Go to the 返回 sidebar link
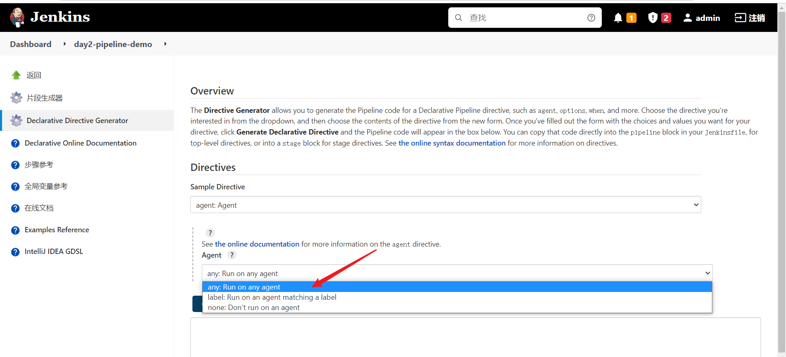The image size is (786, 357). (x=34, y=75)
